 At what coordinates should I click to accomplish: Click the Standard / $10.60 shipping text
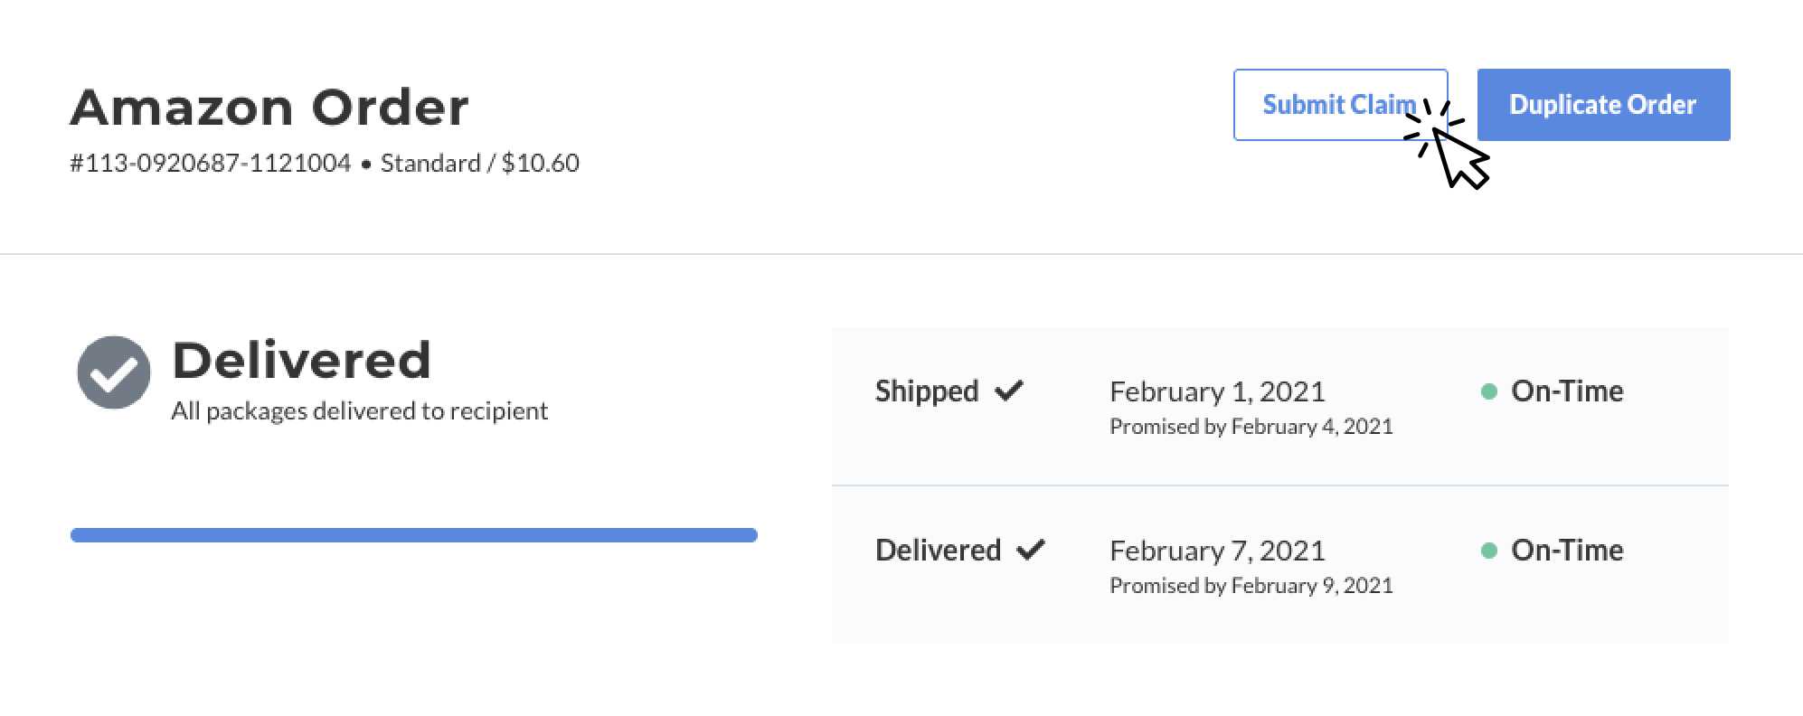click(480, 163)
